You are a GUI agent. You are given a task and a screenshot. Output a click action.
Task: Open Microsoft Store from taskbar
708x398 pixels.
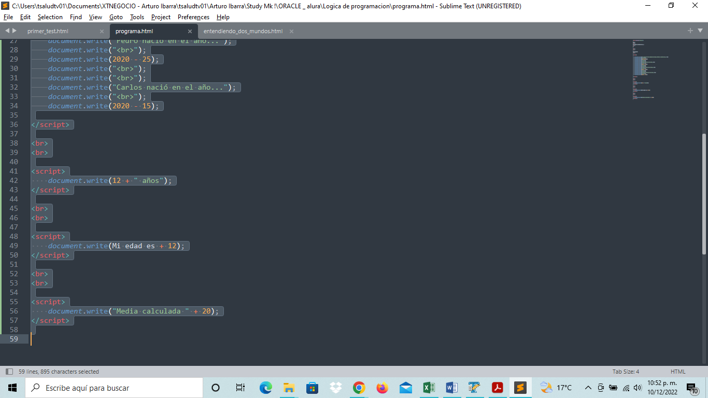312,388
